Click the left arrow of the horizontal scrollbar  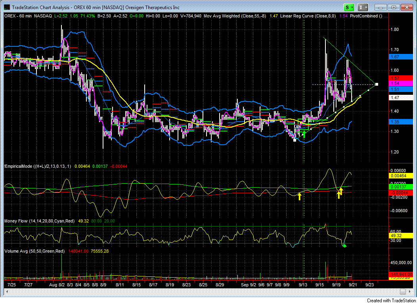pyautogui.click(x=7, y=292)
